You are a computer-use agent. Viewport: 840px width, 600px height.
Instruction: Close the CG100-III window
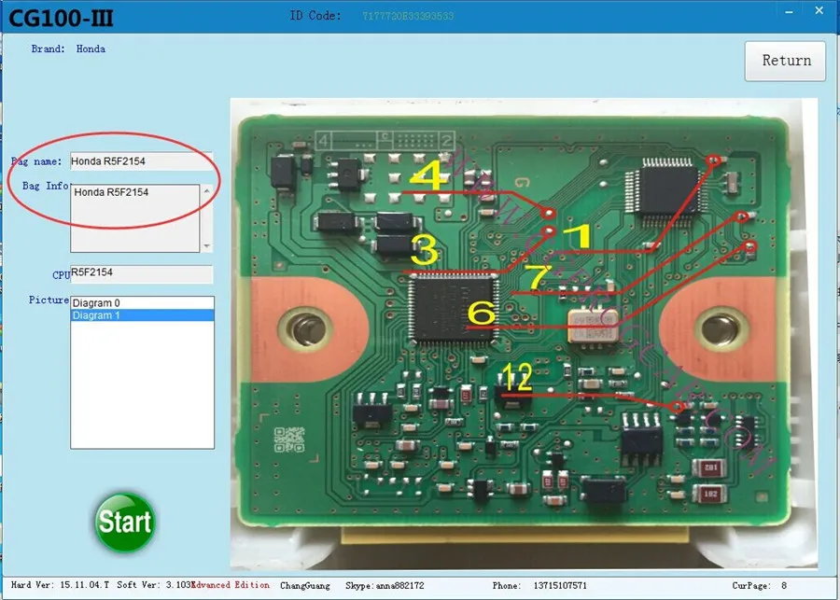click(x=819, y=10)
